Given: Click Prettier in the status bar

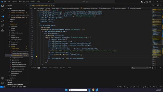Looking at the screenshot, I should pyautogui.click(x=156, y=87).
